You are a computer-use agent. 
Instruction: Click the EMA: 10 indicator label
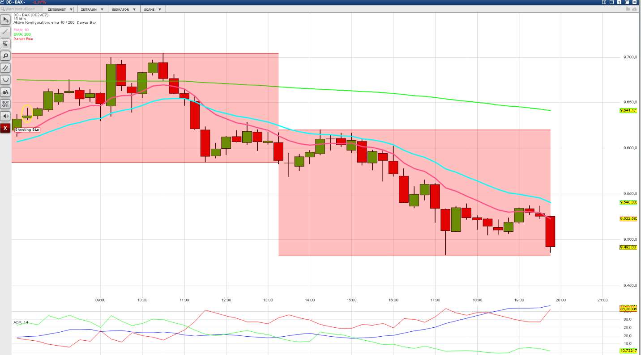[21, 30]
